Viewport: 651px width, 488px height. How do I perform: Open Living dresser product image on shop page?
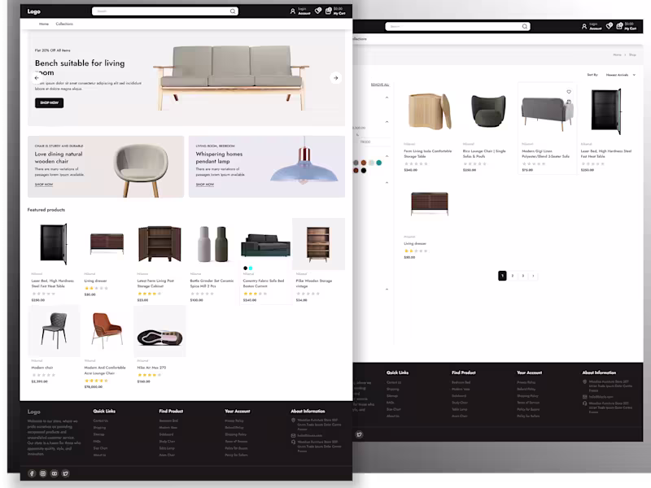430,204
